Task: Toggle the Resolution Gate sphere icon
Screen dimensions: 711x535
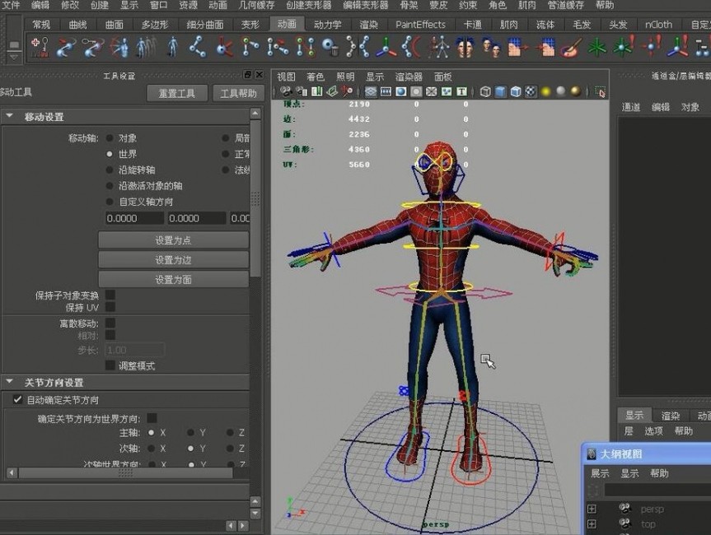Action: (x=401, y=92)
